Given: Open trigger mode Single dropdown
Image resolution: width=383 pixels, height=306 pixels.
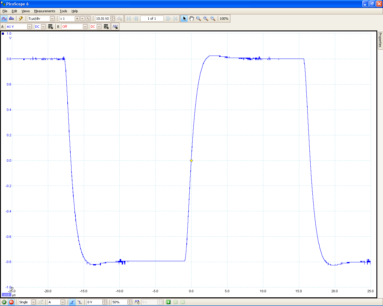Looking at the screenshot, I should 33,302.
